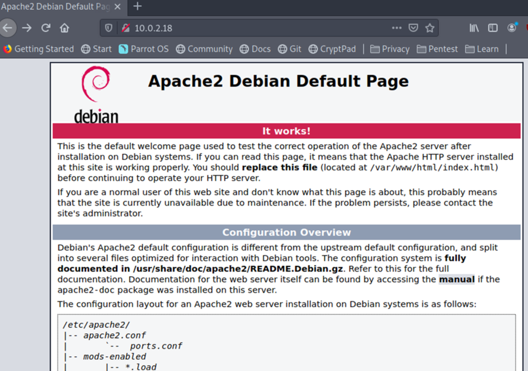Viewport: 528px width, 371px height.
Task: Open the CryptPad bookmark
Action: coord(332,49)
